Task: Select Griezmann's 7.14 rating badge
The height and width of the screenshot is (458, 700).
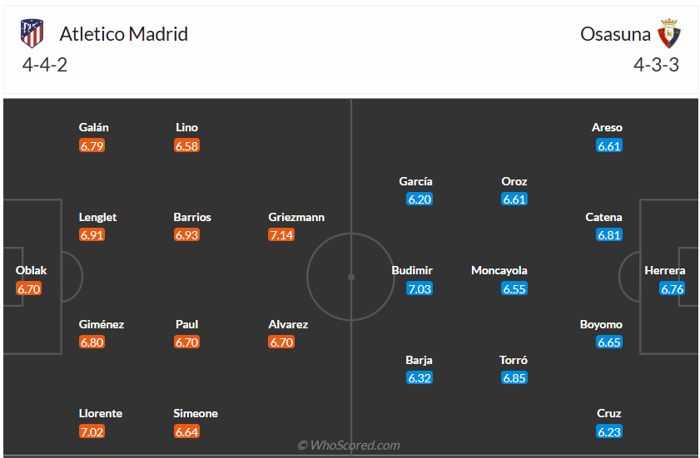Action: pos(281,235)
